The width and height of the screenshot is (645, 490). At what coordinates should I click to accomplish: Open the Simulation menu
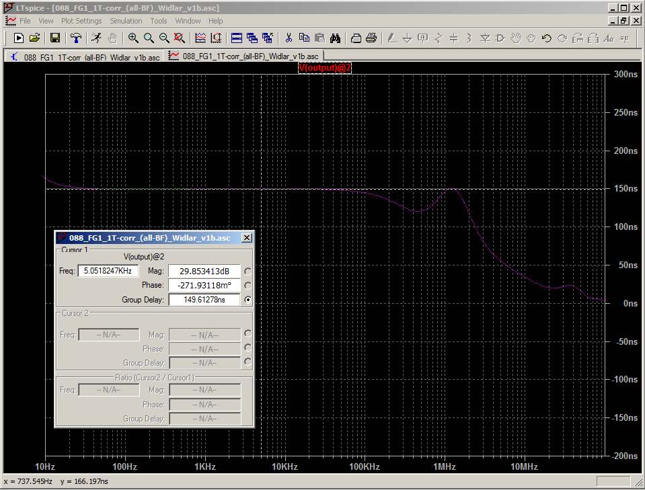126,21
